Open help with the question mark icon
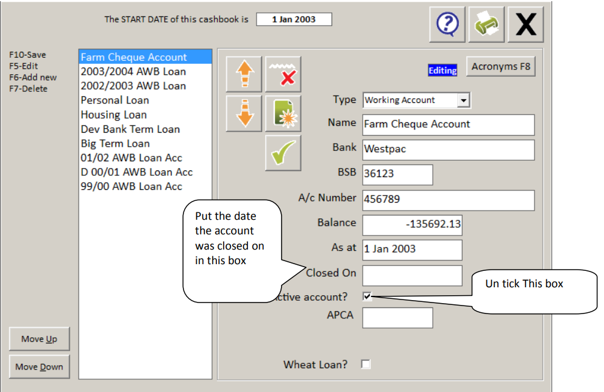The height and width of the screenshot is (392, 604). click(447, 24)
